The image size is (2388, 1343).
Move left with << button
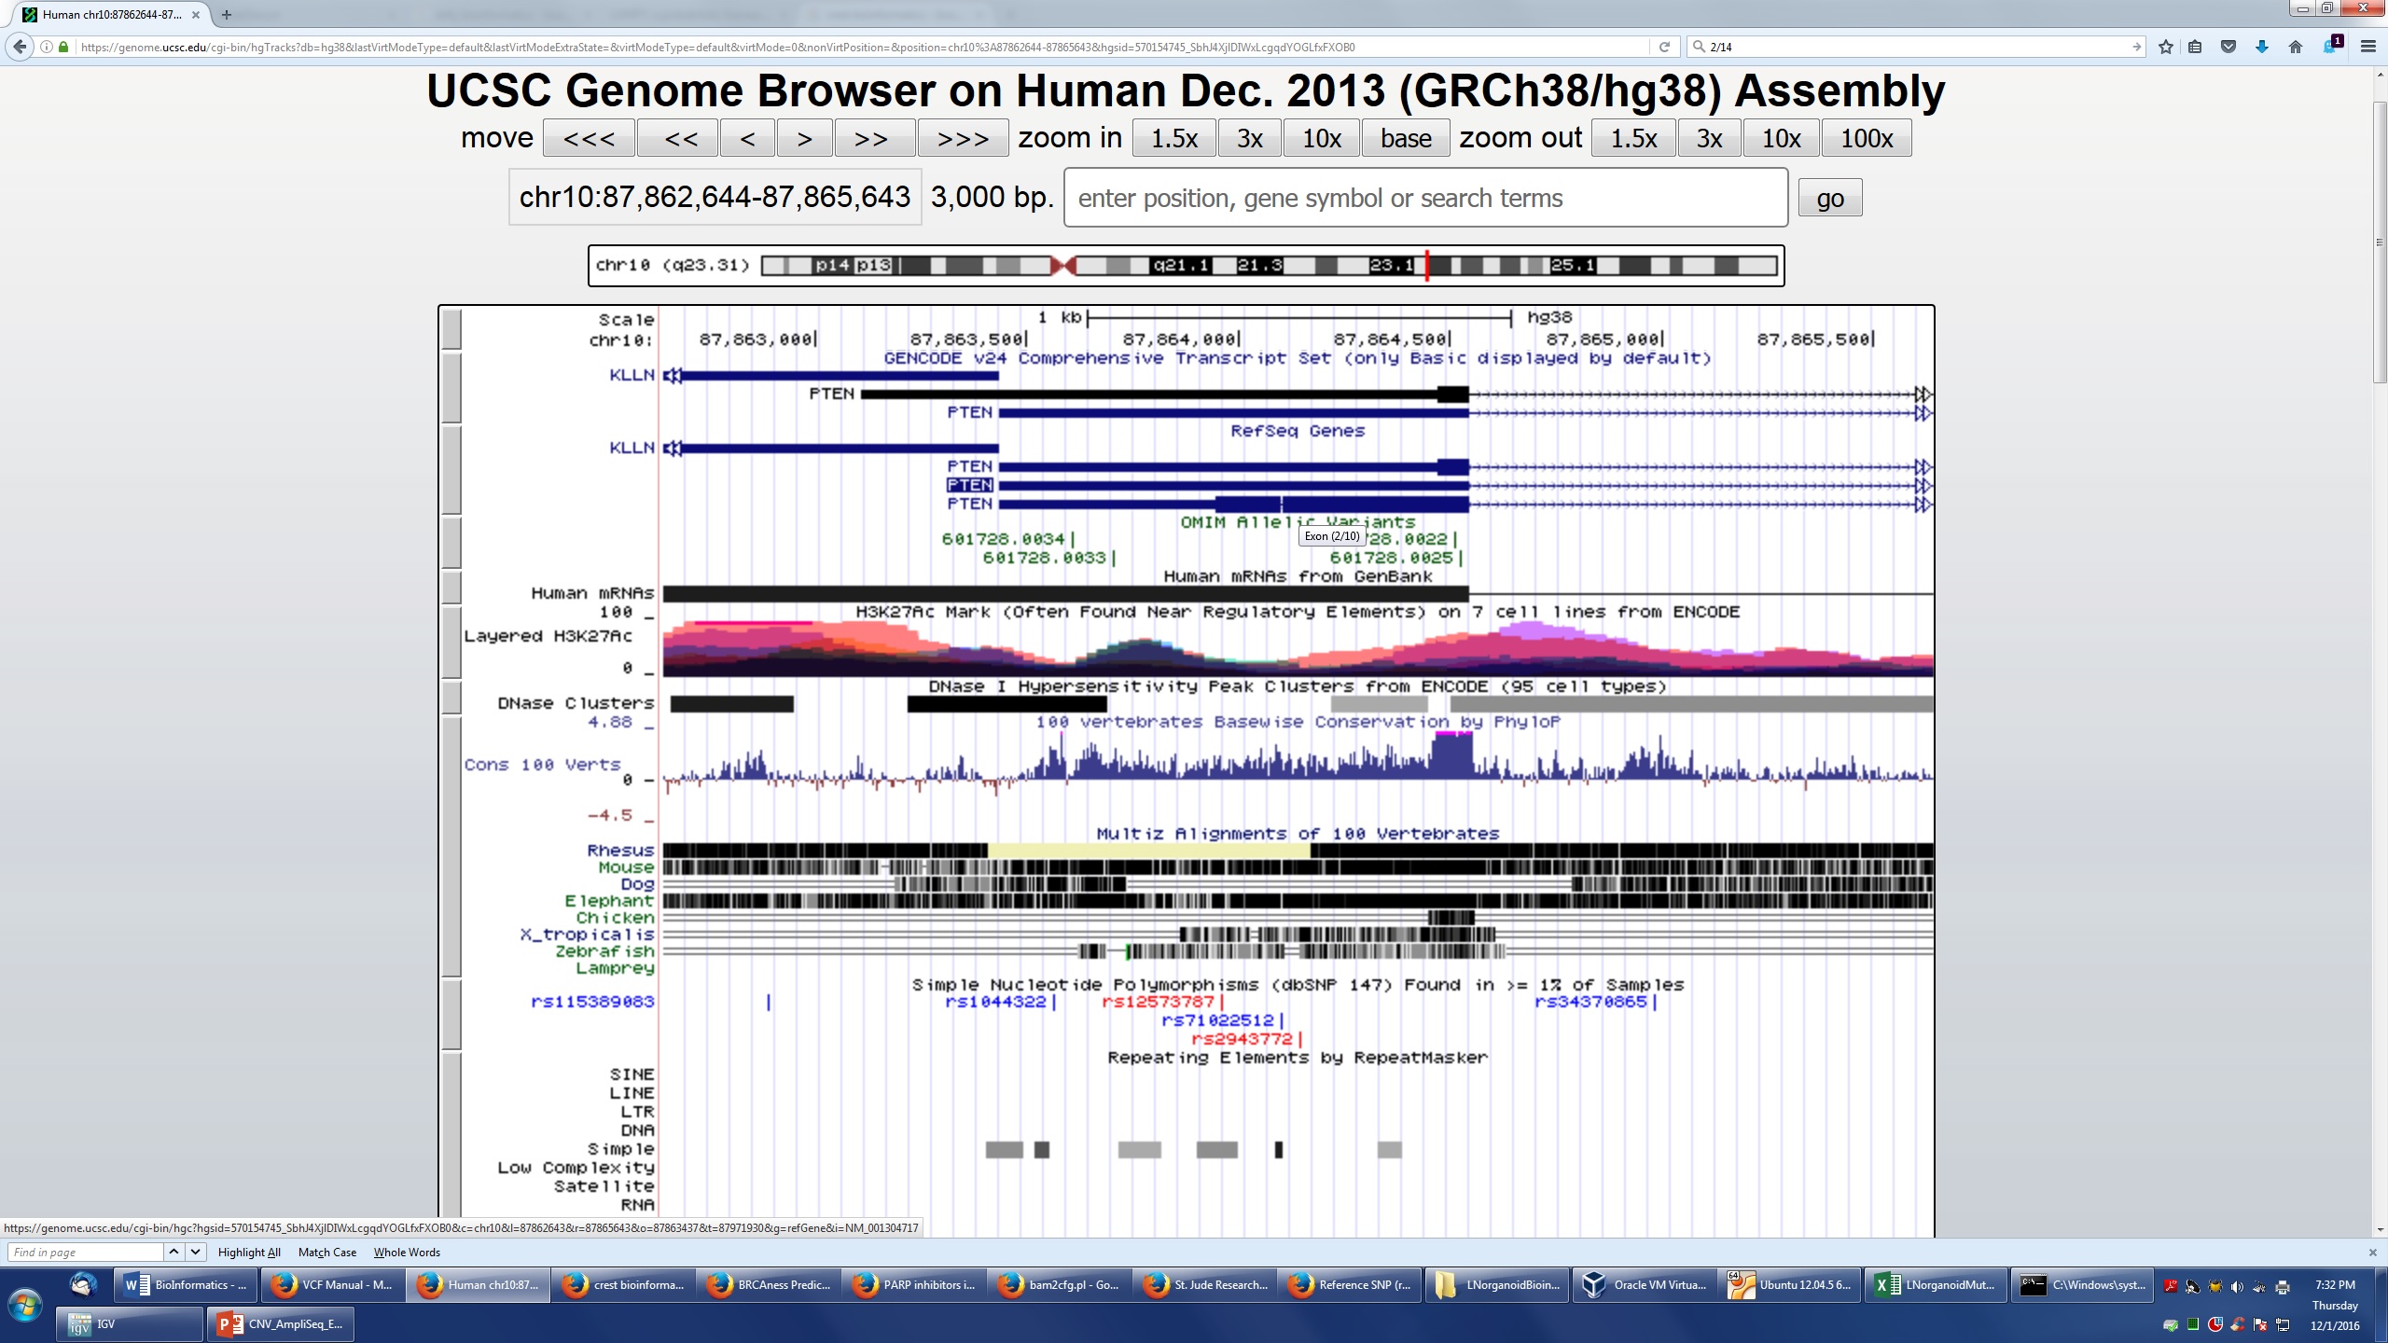680,138
